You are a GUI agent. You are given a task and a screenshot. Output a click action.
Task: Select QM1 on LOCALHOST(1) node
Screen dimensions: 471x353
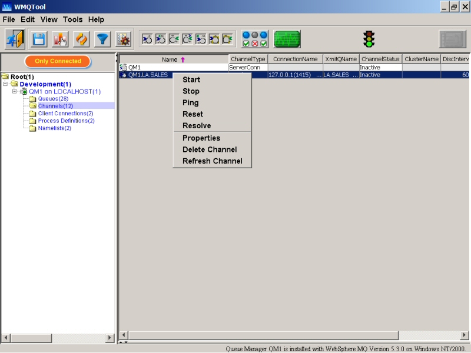point(65,92)
